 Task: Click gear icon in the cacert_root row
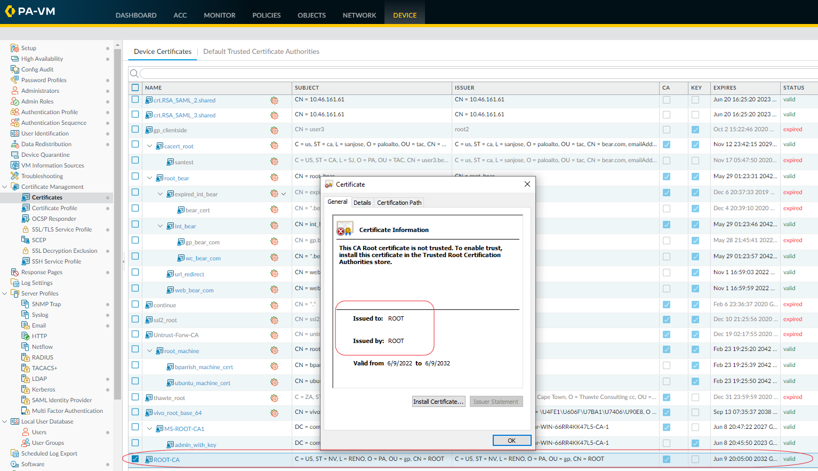click(274, 146)
